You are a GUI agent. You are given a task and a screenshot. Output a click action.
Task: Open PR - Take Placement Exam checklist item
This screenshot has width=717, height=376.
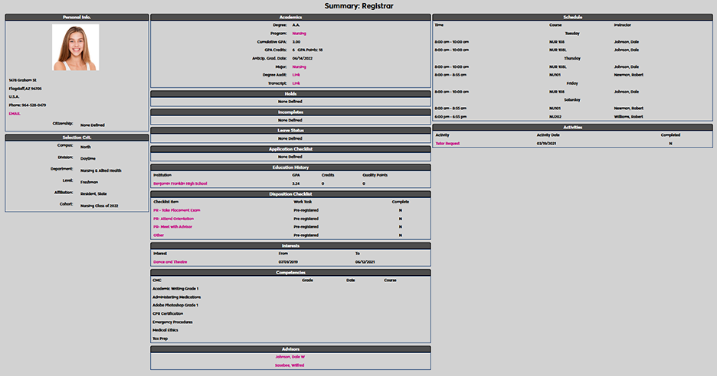click(176, 210)
